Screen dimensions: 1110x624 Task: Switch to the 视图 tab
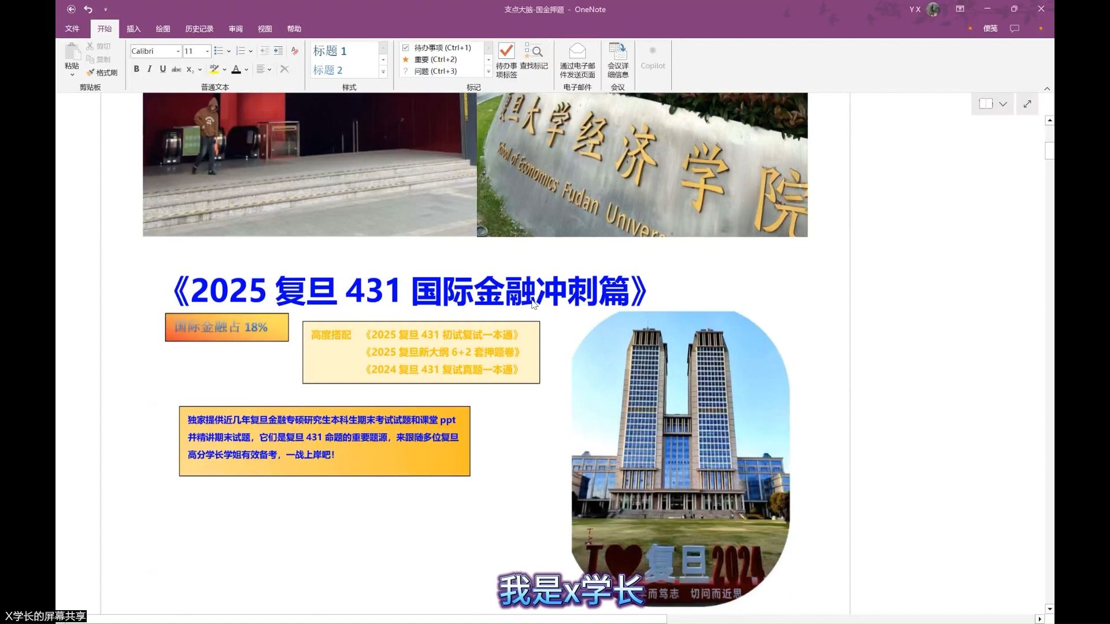(265, 29)
